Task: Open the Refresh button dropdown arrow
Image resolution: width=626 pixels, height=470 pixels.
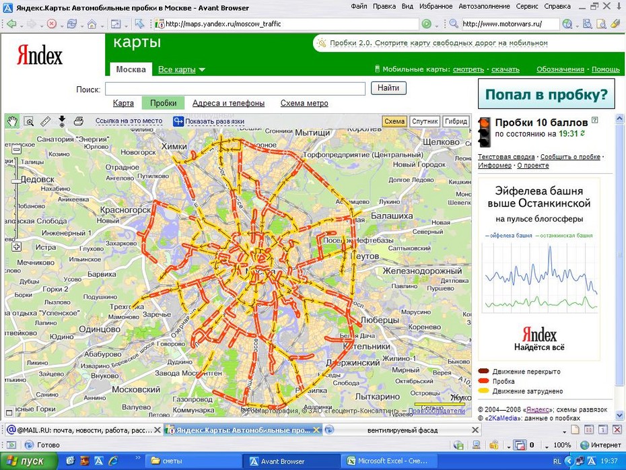Action: (82, 26)
